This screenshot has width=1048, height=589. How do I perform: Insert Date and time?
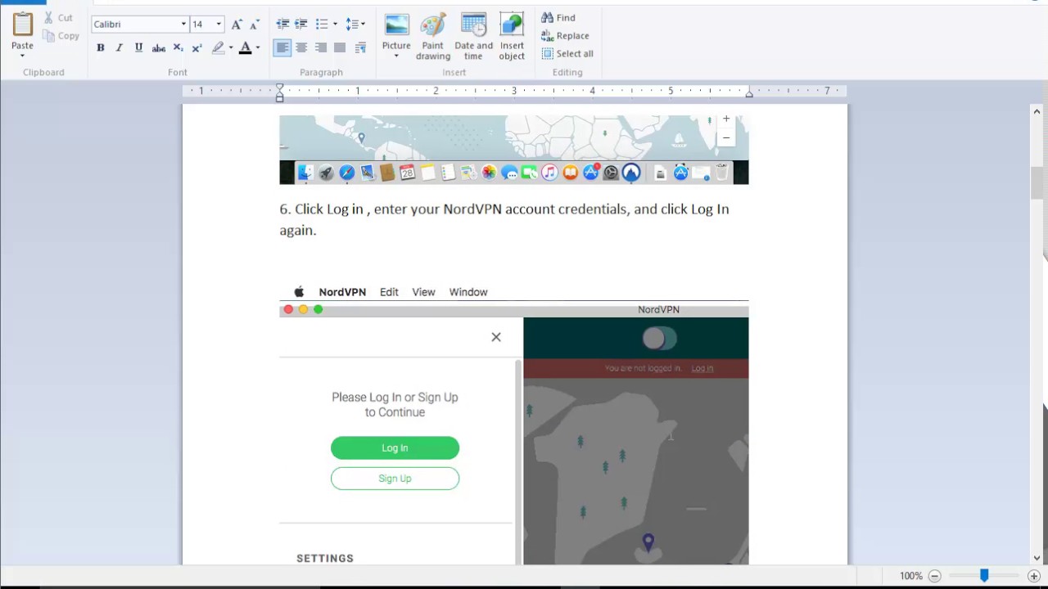[x=473, y=36]
